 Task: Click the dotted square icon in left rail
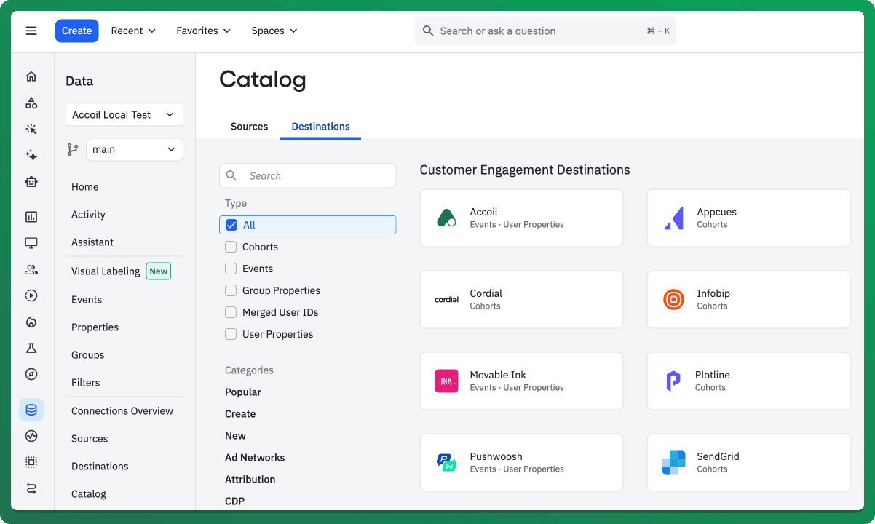point(31,462)
